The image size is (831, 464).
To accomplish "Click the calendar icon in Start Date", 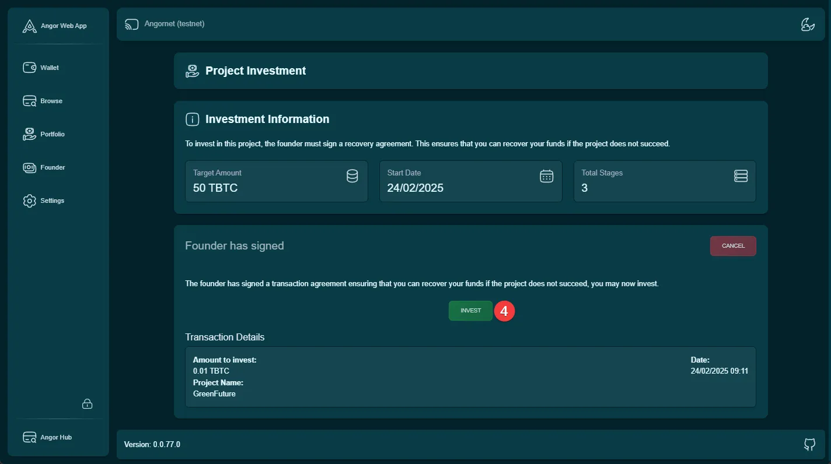I will (x=546, y=176).
